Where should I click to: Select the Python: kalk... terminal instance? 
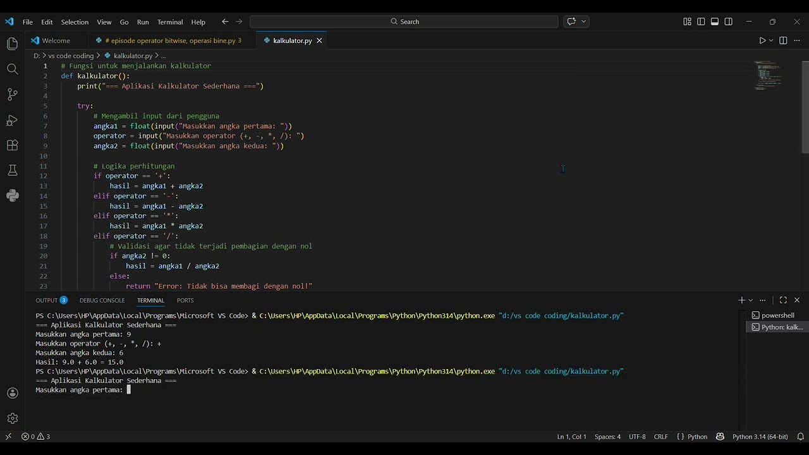tap(777, 327)
